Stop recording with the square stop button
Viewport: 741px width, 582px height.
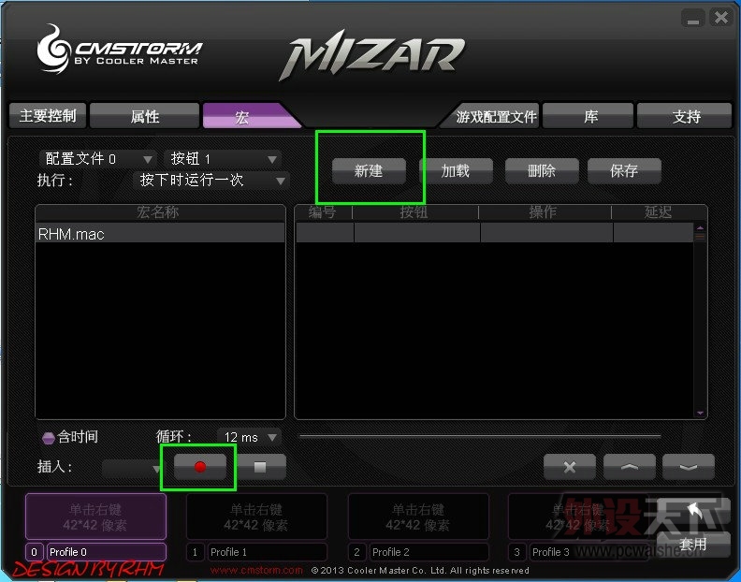[261, 467]
